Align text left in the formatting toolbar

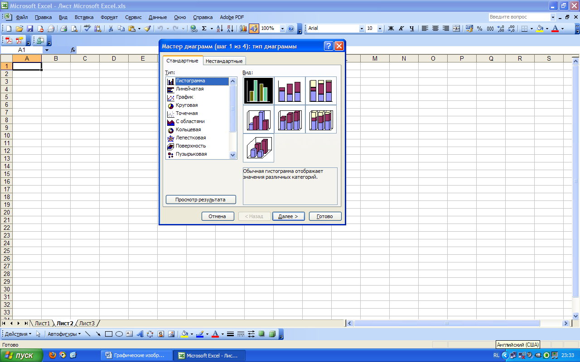click(x=425, y=29)
